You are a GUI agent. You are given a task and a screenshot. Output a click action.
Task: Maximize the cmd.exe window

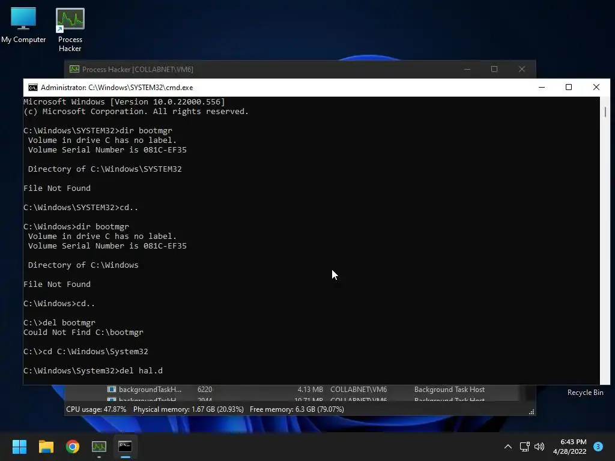(569, 87)
